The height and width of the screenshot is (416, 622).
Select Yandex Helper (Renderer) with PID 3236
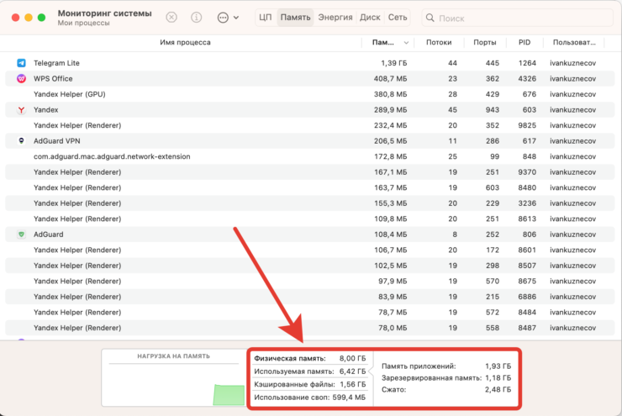pyautogui.click(x=310, y=203)
